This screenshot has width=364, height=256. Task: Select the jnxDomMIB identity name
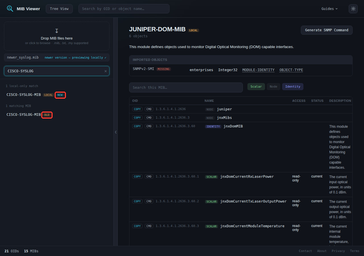click(233, 126)
